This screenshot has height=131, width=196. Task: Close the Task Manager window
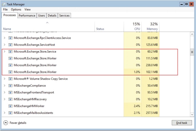tap(191, 4)
